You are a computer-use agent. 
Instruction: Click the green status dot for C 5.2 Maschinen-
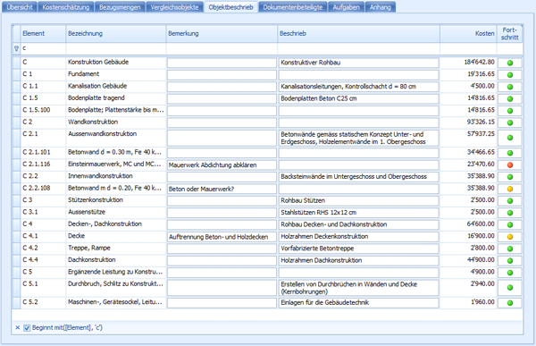tap(510, 303)
